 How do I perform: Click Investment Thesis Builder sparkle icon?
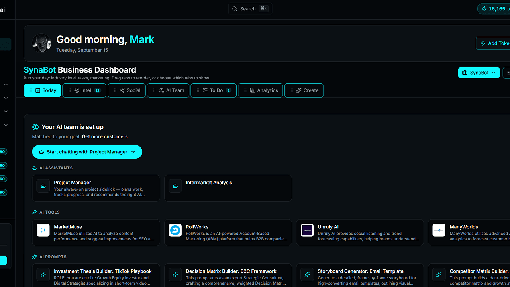(x=43, y=275)
